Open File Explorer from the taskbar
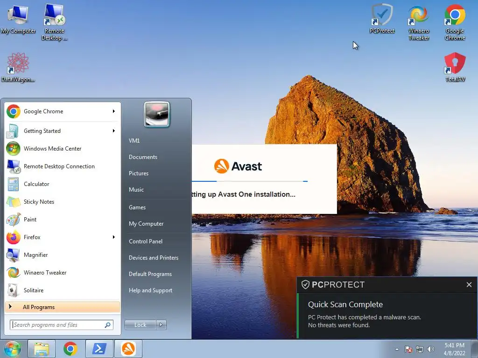478x358 pixels. (x=42, y=349)
